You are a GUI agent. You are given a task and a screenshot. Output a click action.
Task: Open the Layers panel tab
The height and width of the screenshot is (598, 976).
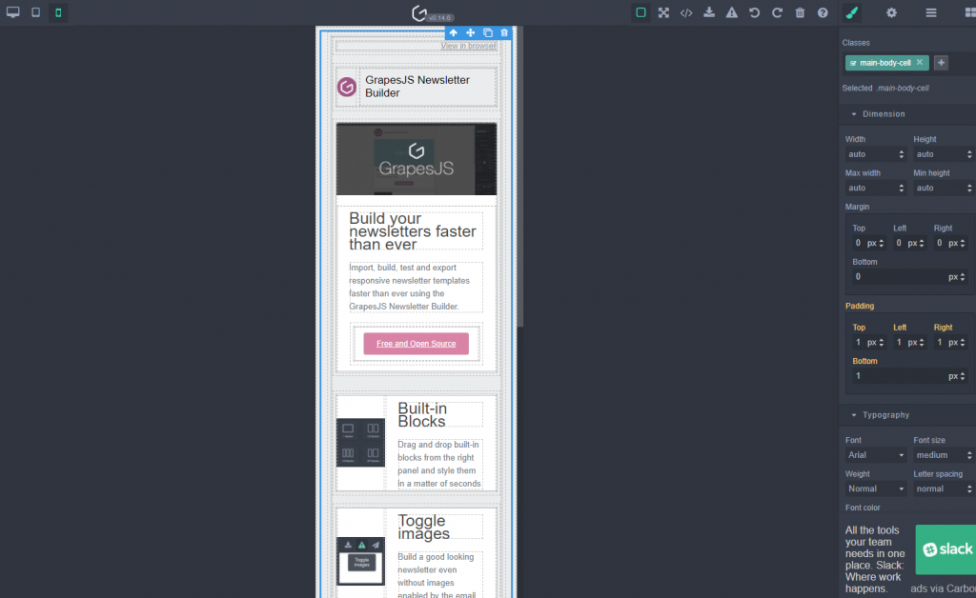[931, 12]
